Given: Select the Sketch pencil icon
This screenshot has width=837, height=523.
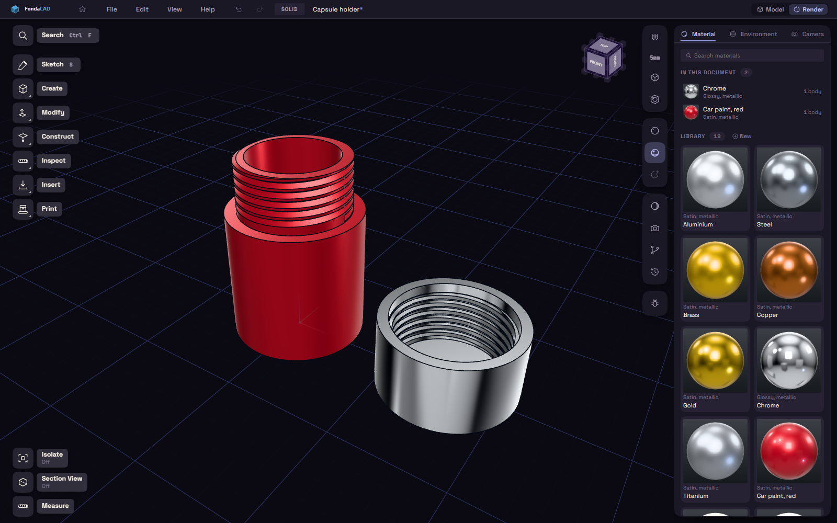Looking at the screenshot, I should point(23,65).
